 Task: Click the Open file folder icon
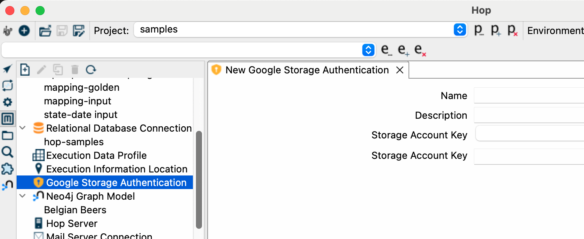coord(45,31)
